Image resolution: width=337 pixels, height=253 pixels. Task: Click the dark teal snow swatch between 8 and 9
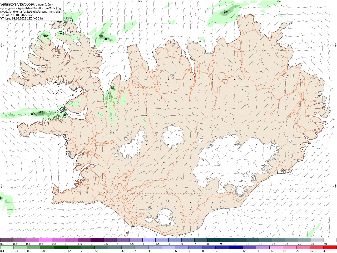pos(214,240)
